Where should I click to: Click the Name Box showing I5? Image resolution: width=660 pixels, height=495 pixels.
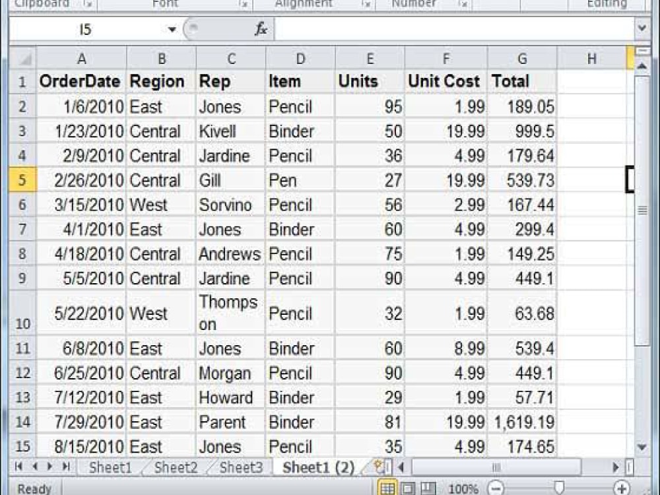pos(85,30)
